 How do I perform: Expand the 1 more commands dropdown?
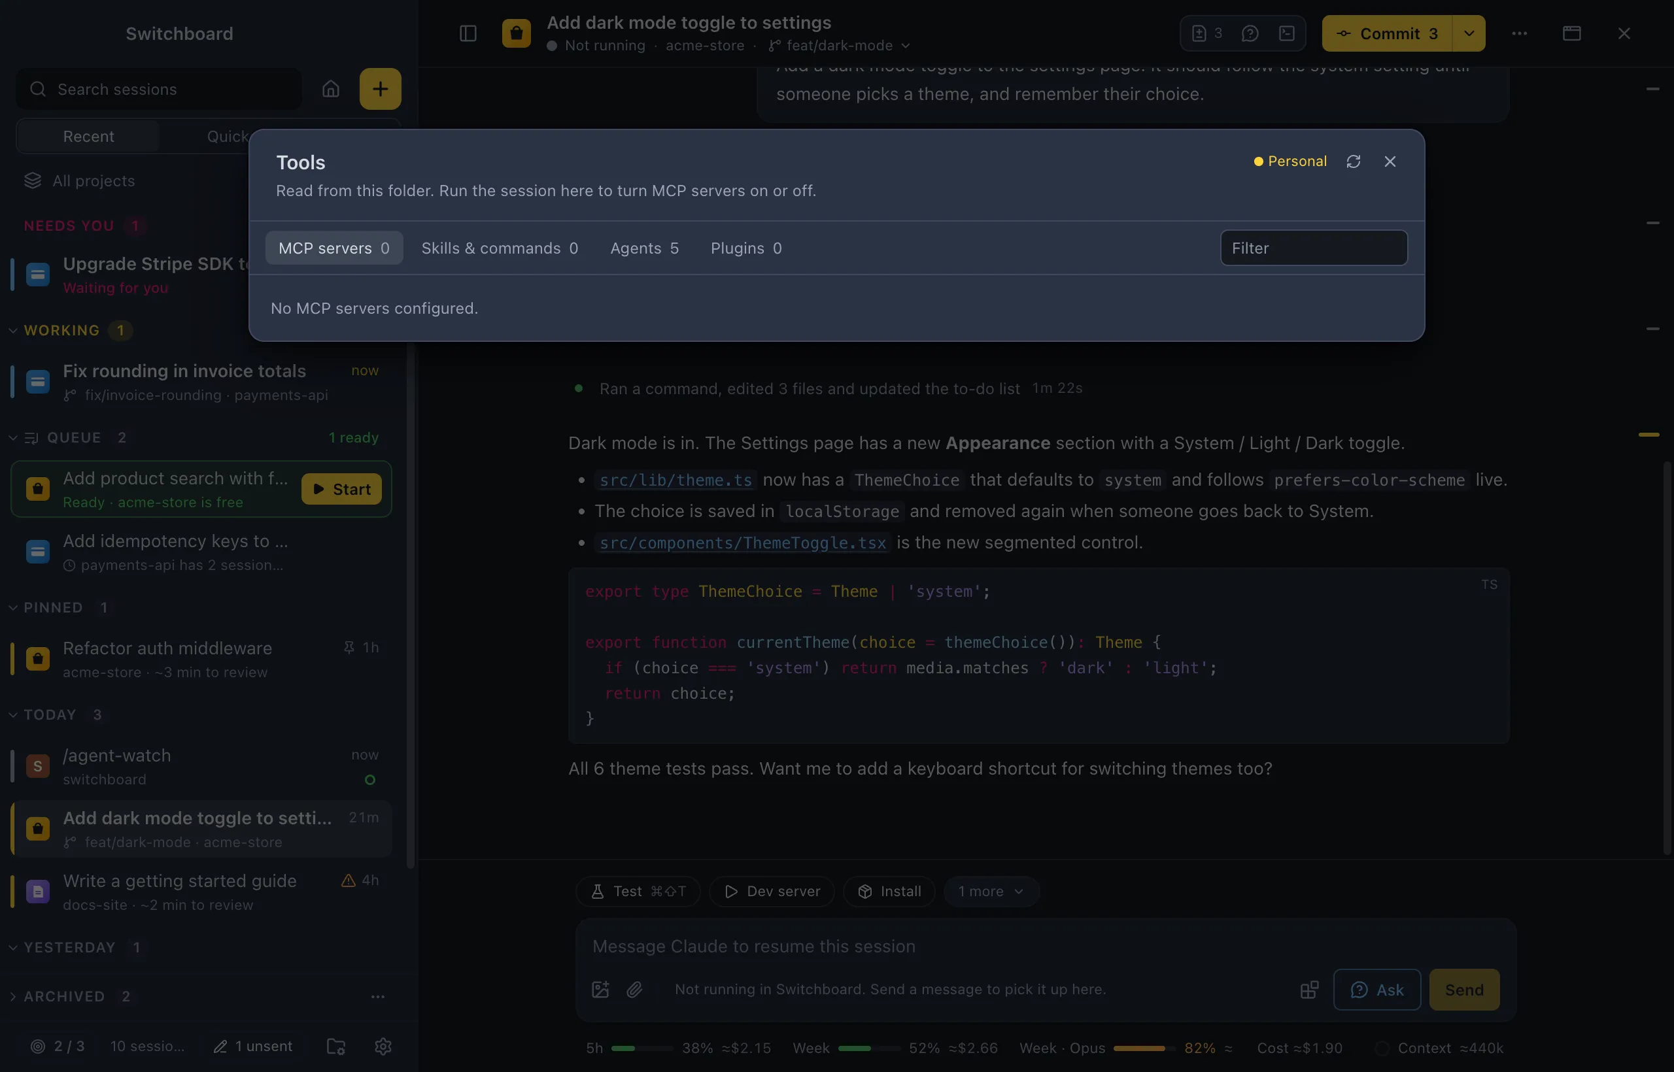tap(991, 891)
